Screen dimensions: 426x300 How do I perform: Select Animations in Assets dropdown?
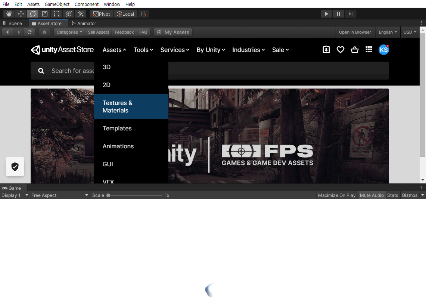click(131, 146)
